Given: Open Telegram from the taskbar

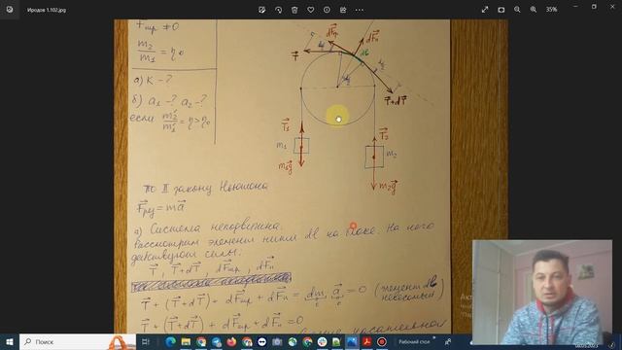Looking at the screenshot, I should pos(216,341).
